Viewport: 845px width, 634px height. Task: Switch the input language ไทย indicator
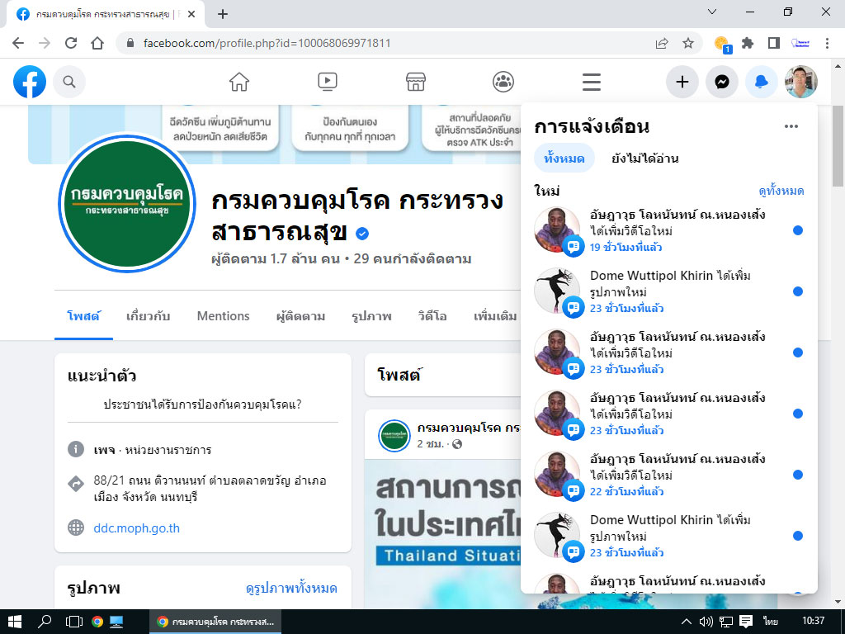point(771,622)
